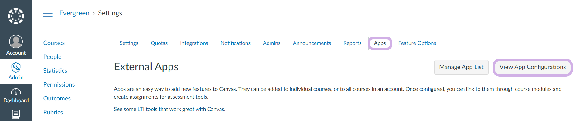Image resolution: width=583 pixels, height=121 pixels.
Task: Go to the Announcements tab
Action: click(x=312, y=43)
